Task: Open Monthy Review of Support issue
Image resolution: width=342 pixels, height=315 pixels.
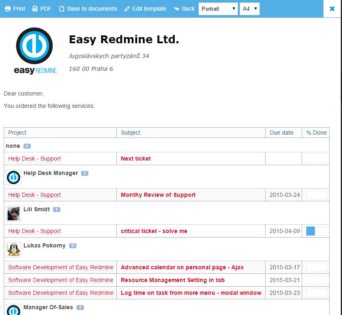Action: click(x=158, y=195)
